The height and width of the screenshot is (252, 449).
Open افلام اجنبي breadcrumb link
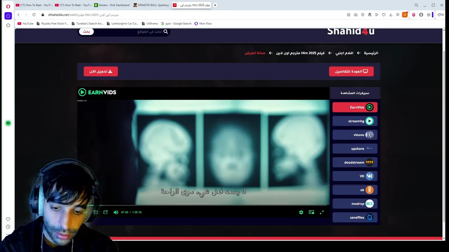pos(344,53)
